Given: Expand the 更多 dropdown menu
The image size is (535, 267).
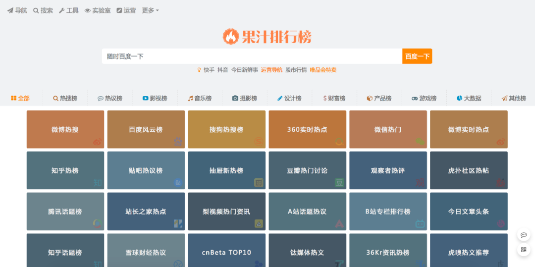Looking at the screenshot, I should [151, 10].
